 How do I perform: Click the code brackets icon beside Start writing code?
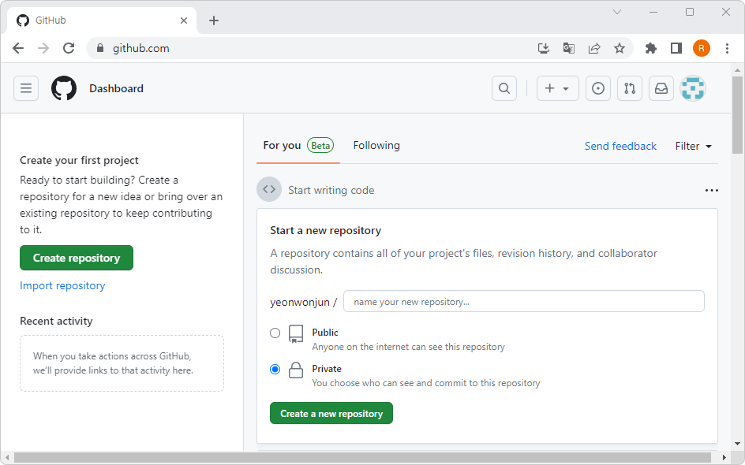point(269,189)
